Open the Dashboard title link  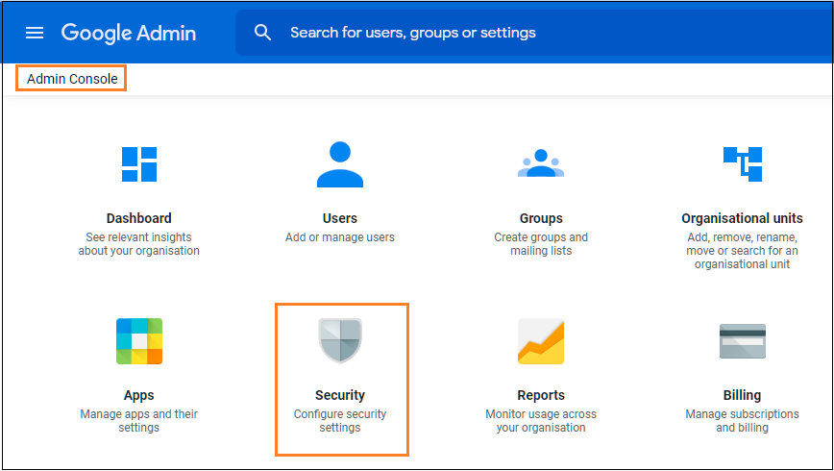pos(139,218)
